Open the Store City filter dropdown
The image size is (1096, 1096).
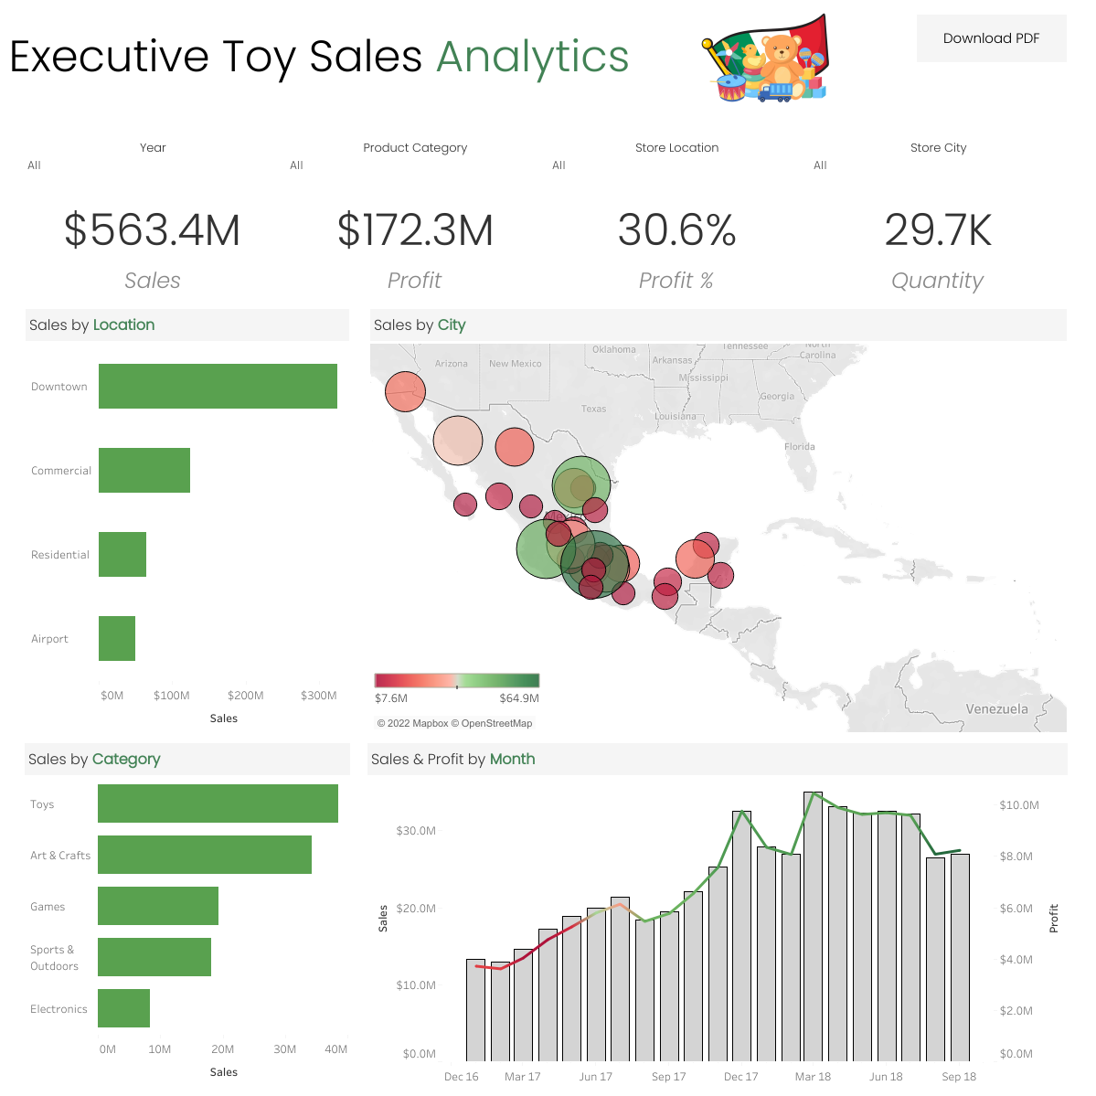(820, 165)
